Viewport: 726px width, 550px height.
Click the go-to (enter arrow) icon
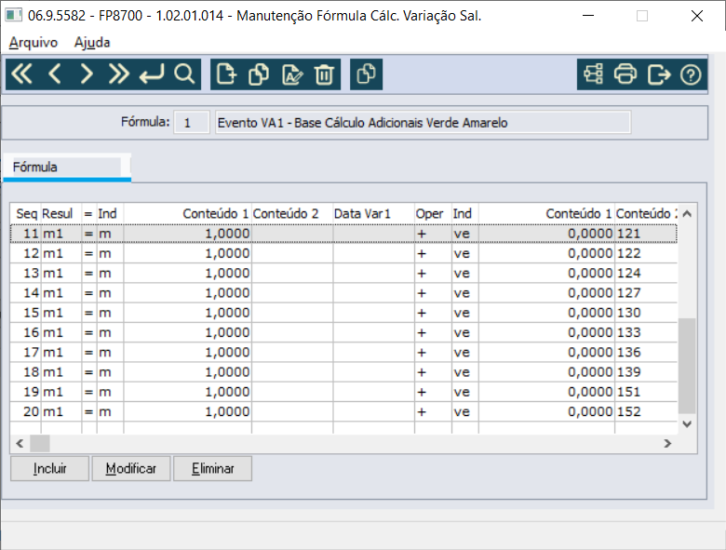(152, 74)
